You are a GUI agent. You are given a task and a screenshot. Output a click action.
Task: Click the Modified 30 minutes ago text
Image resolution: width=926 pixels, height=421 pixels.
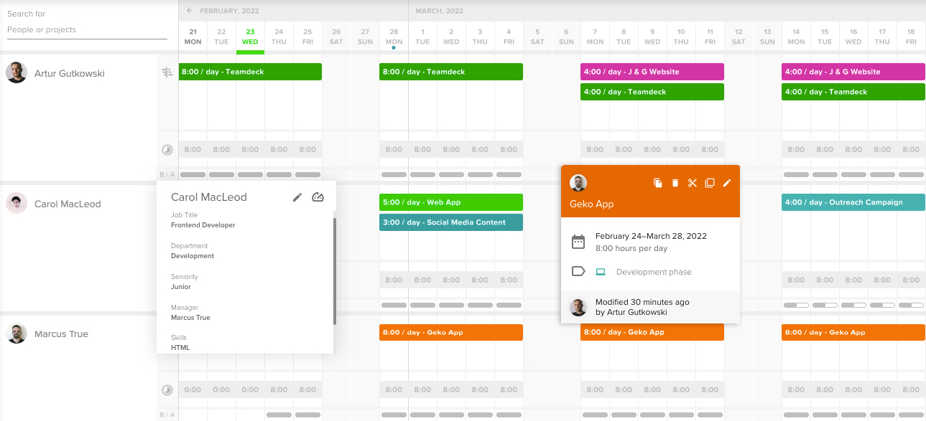(642, 302)
